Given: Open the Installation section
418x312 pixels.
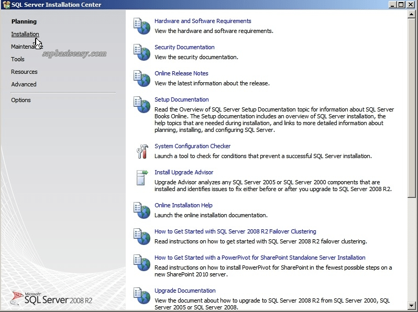Looking at the screenshot, I should tap(25, 34).
